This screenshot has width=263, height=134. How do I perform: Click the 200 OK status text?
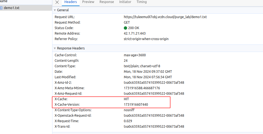click(134, 28)
